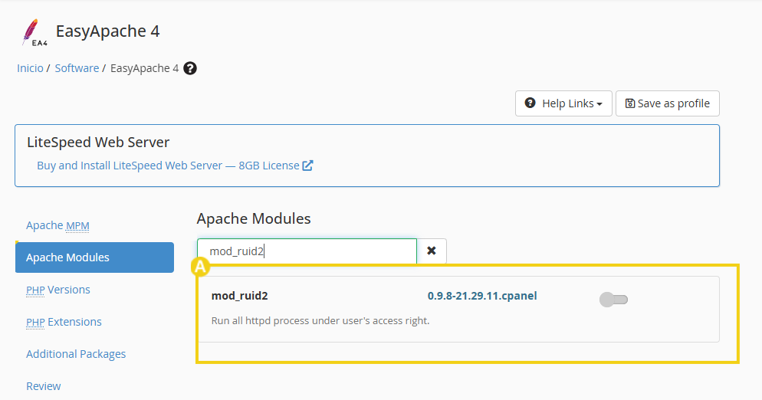Open the PHP Extensions section
762x400 pixels.
pos(64,322)
